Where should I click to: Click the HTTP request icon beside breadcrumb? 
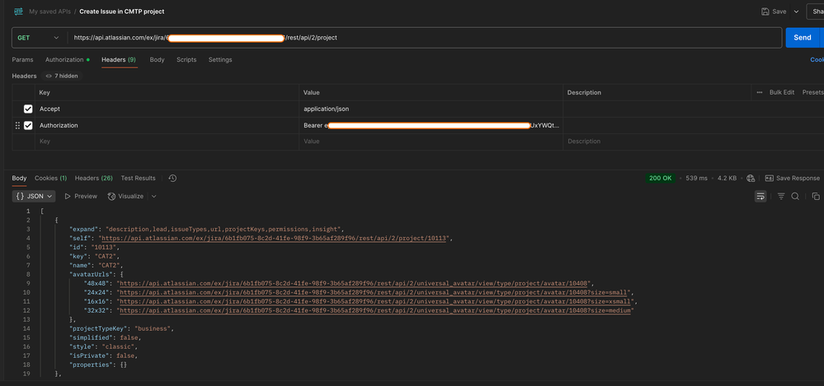click(18, 11)
